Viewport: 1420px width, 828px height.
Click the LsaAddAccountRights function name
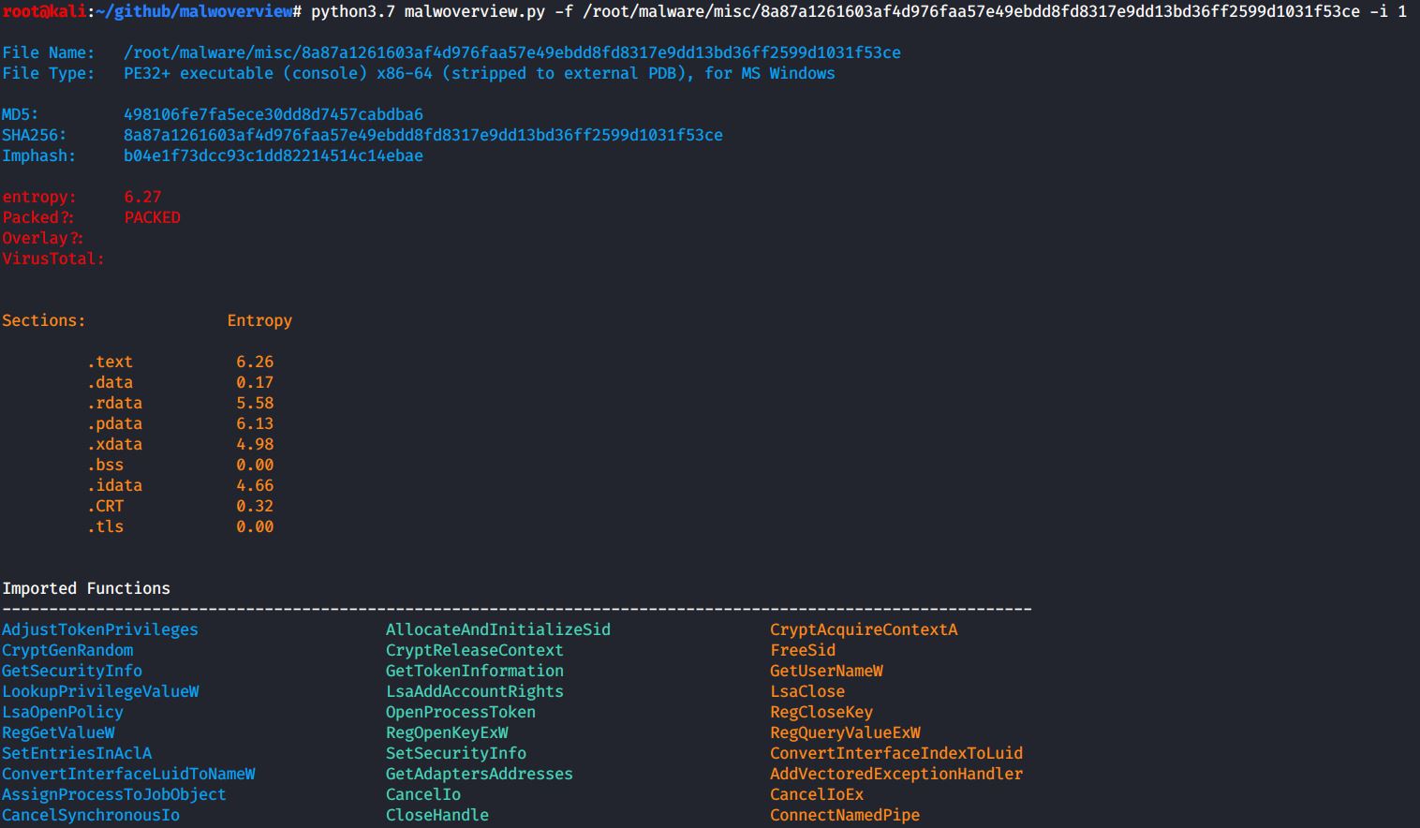(x=475, y=691)
